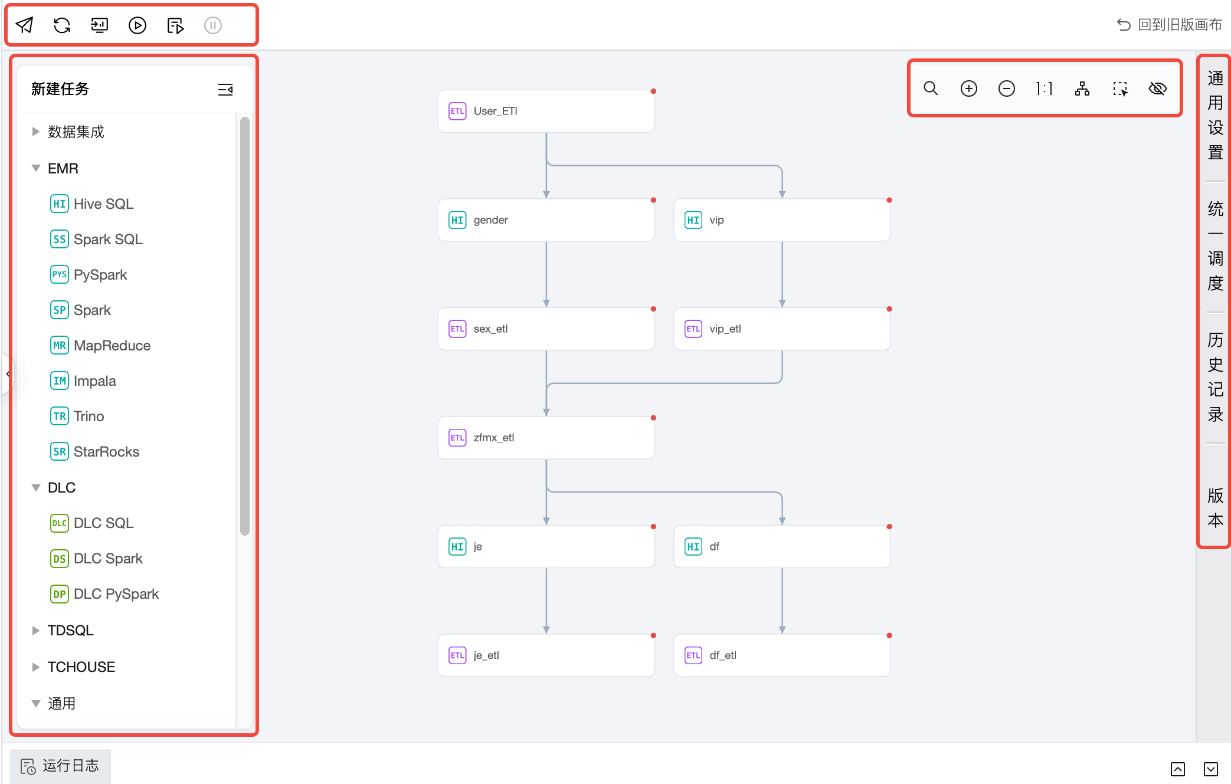Collapse the 新建任务 panel icon

pos(225,89)
